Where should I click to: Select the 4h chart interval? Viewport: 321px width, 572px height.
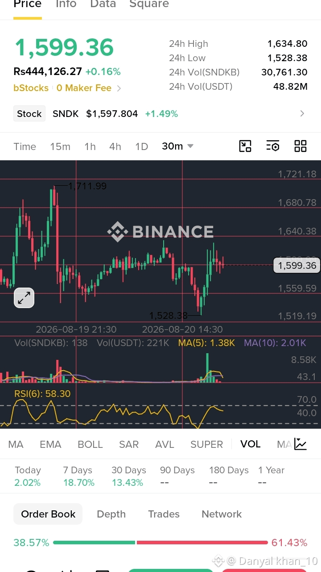115,146
